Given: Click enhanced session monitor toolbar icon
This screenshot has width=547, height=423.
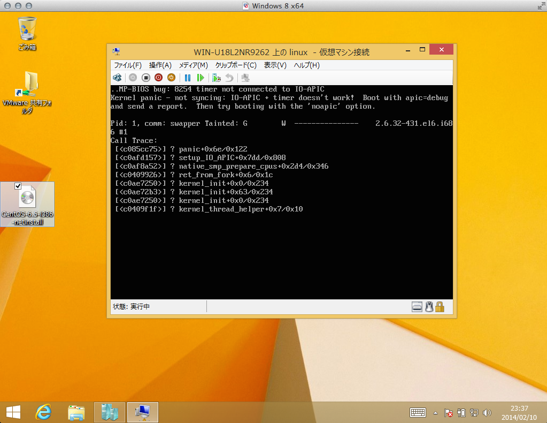Looking at the screenshot, I should (245, 78).
